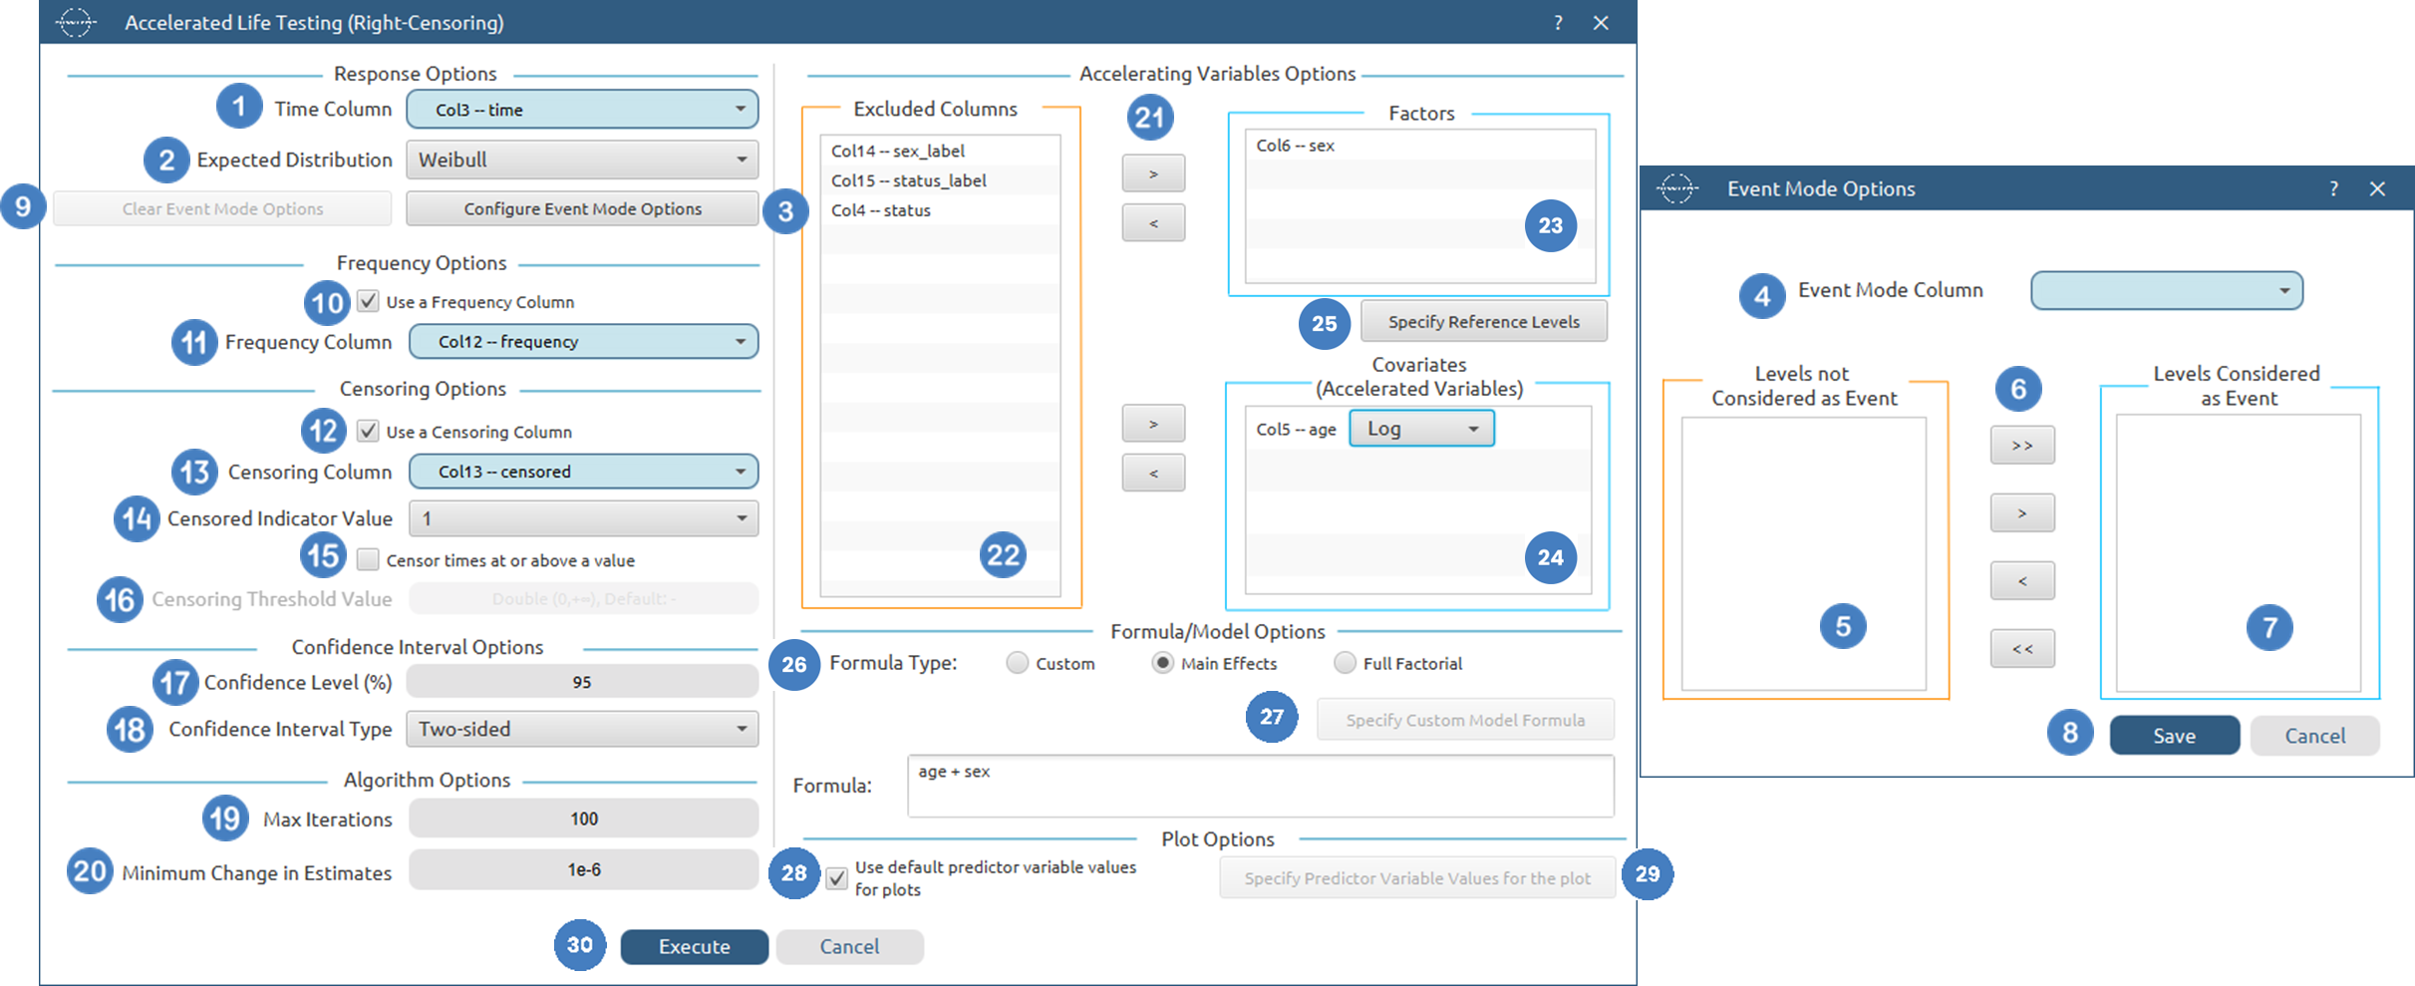Screen dimensions: 2415x986
Task: Remove selected column from Factors with < button
Action: 1153,222
